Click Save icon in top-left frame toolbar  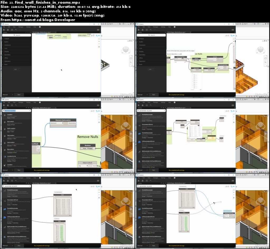[12, 30]
